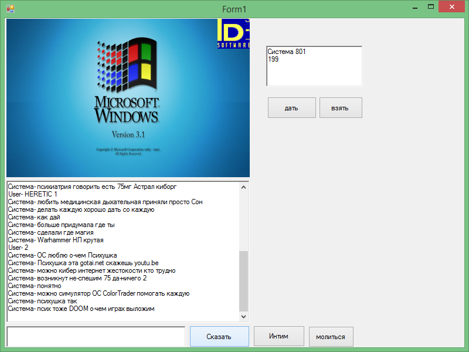Viewport: 469px width, 352px height.
Task: Click the chat log scrollbar thumb
Action: click(x=243, y=282)
